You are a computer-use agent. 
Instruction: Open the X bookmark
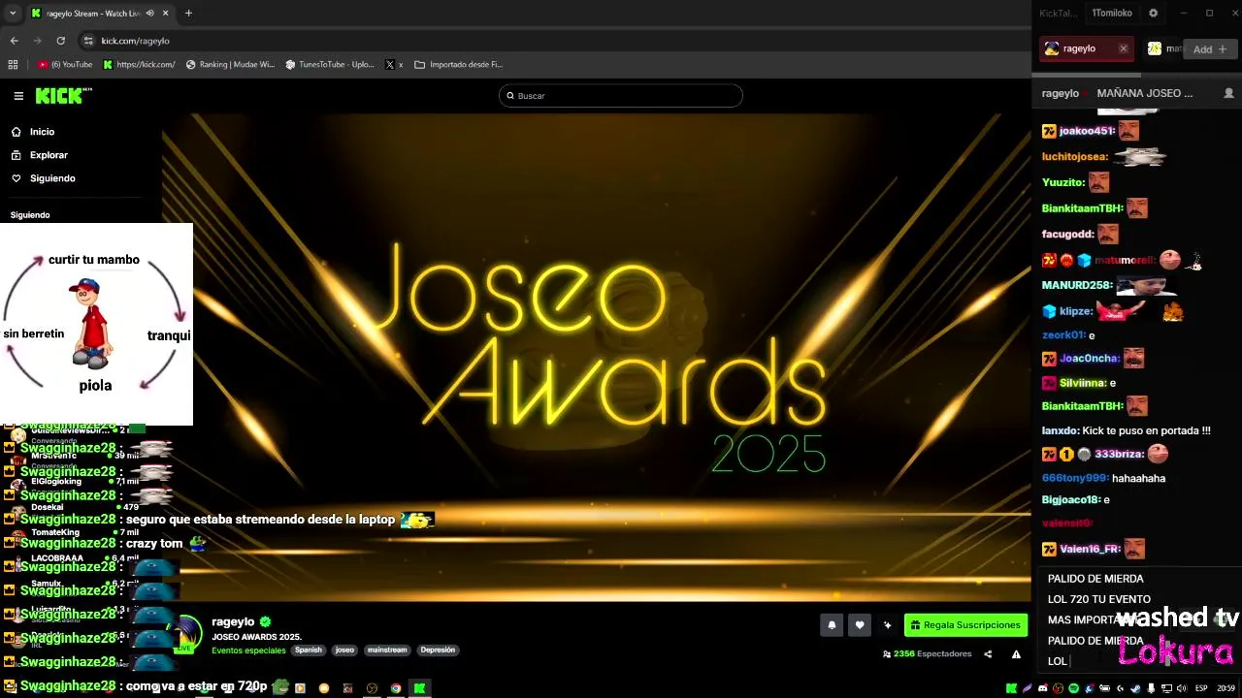[x=394, y=65]
